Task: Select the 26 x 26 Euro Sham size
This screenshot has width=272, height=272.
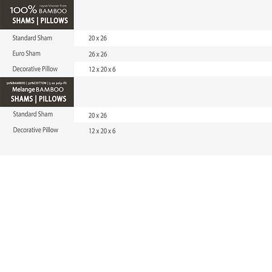Action: point(98,54)
